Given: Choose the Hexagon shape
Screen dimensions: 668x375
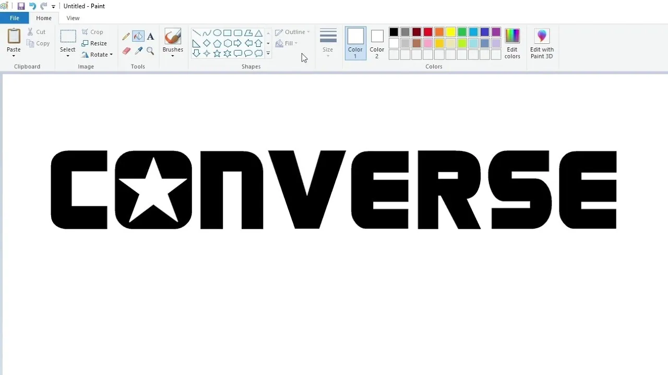Looking at the screenshot, I should pyautogui.click(x=228, y=43).
